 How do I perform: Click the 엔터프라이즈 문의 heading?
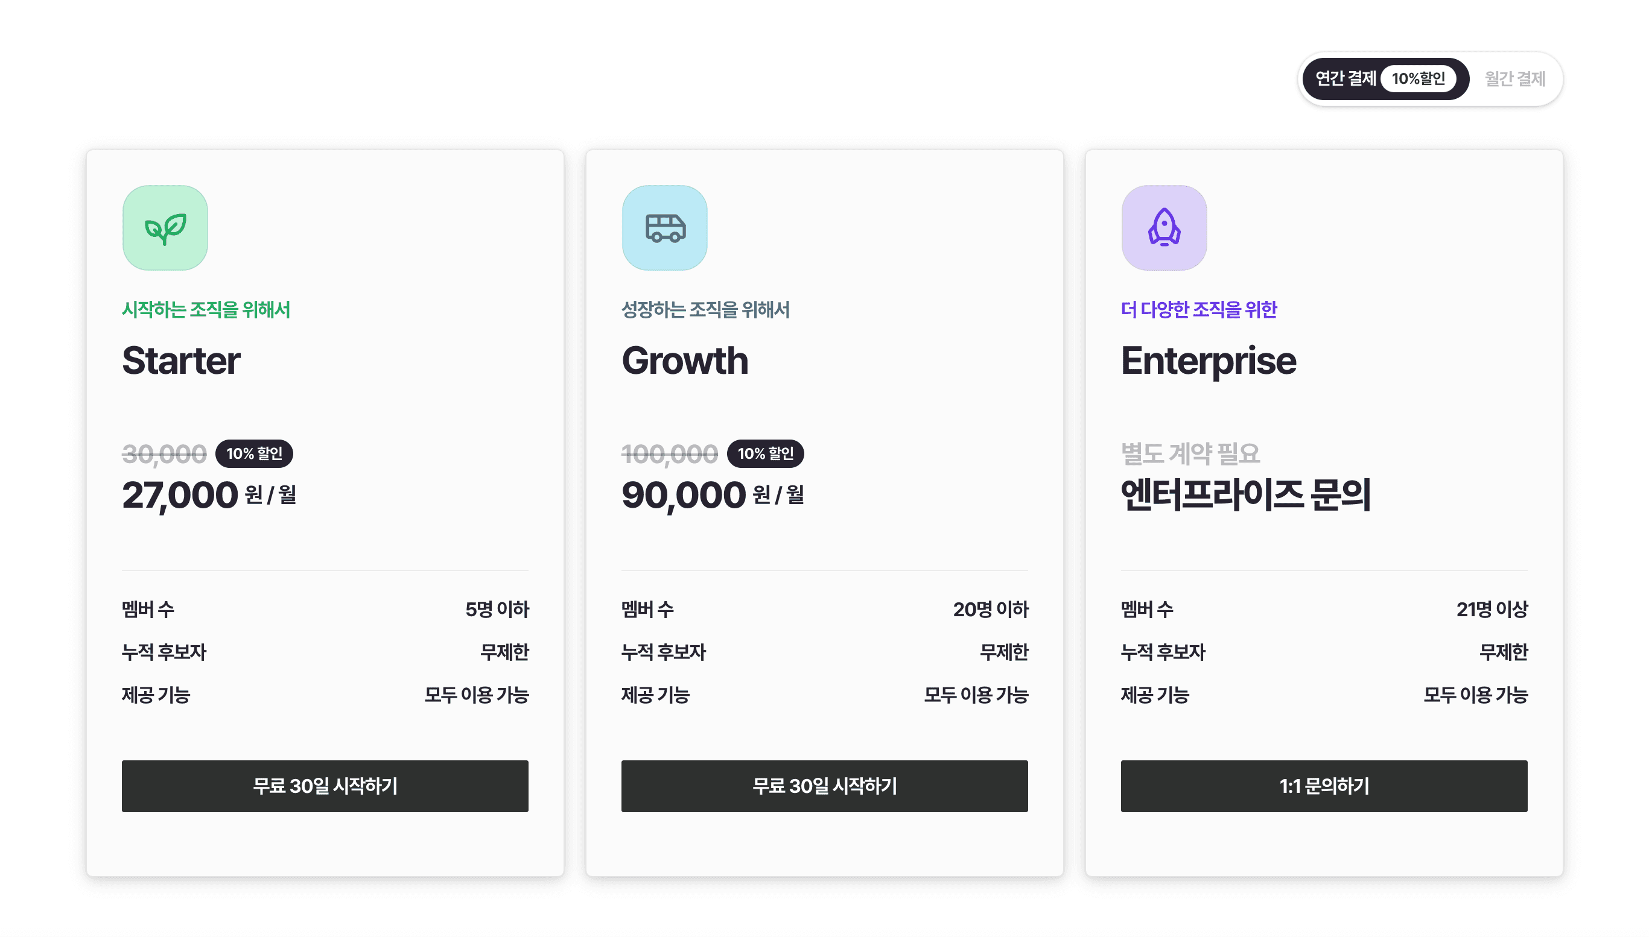click(x=1245, y=495)
